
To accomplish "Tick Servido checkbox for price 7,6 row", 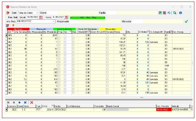I will click(107, 35).
